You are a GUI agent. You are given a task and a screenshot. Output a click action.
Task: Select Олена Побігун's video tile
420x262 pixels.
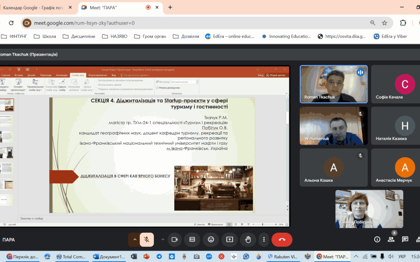[x=369, y=209]
